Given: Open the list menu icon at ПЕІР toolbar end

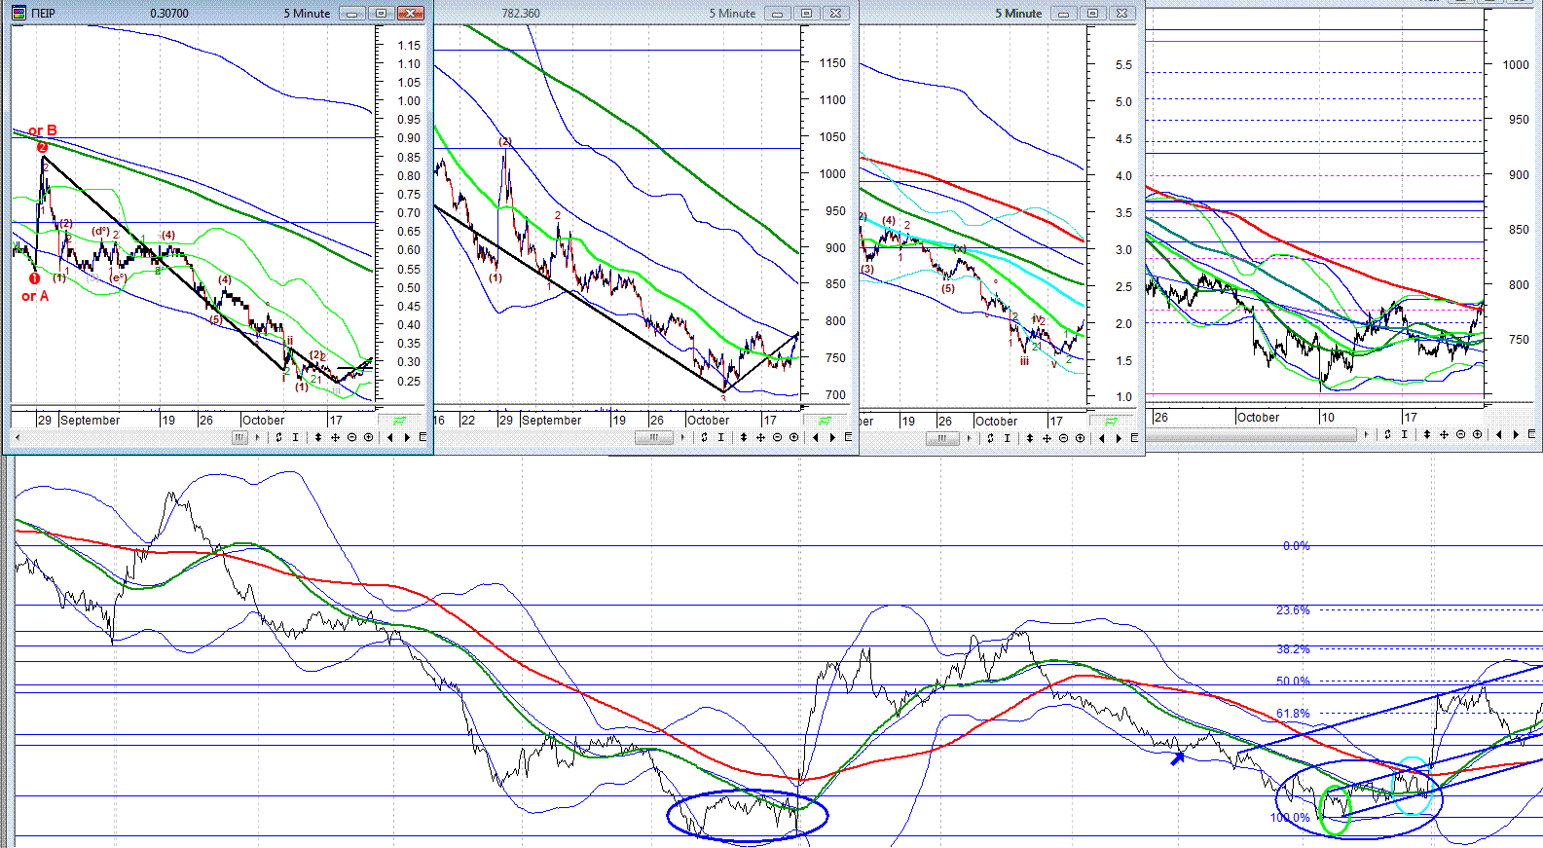Looking at the screenshot, I should [422, 437].
